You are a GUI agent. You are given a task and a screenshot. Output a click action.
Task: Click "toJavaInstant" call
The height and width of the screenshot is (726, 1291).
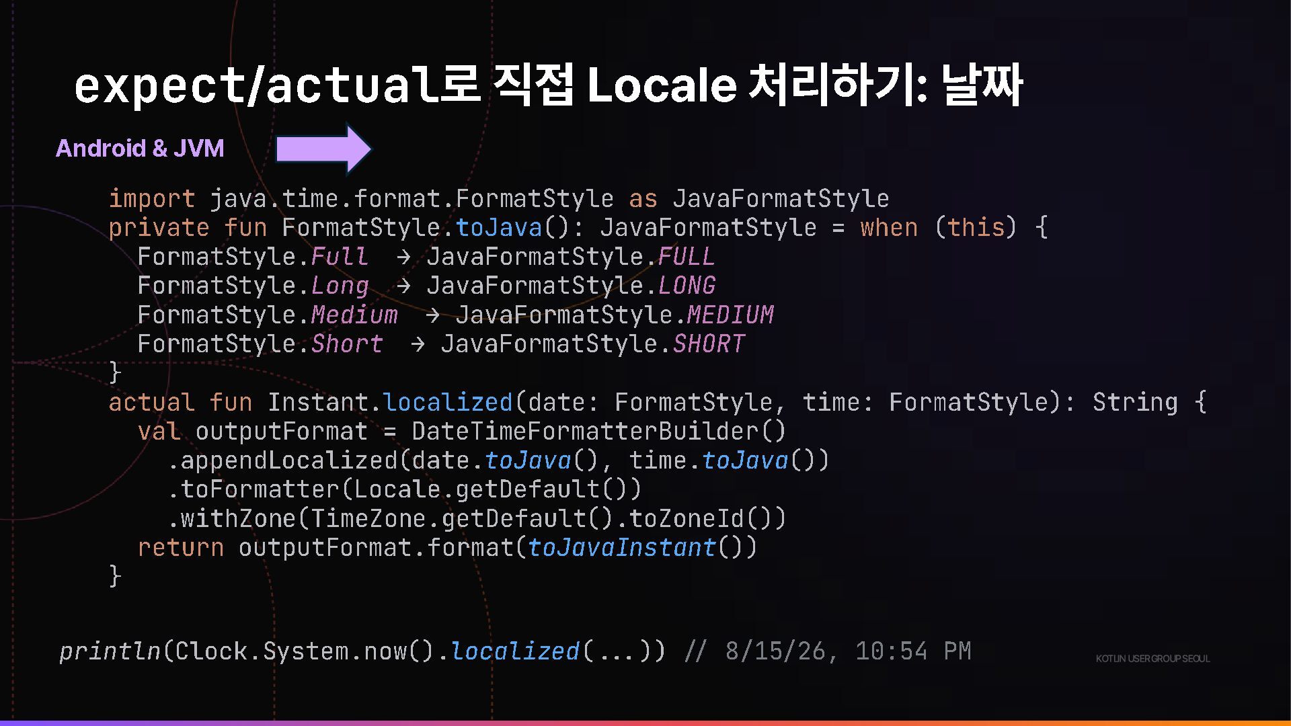622,547
